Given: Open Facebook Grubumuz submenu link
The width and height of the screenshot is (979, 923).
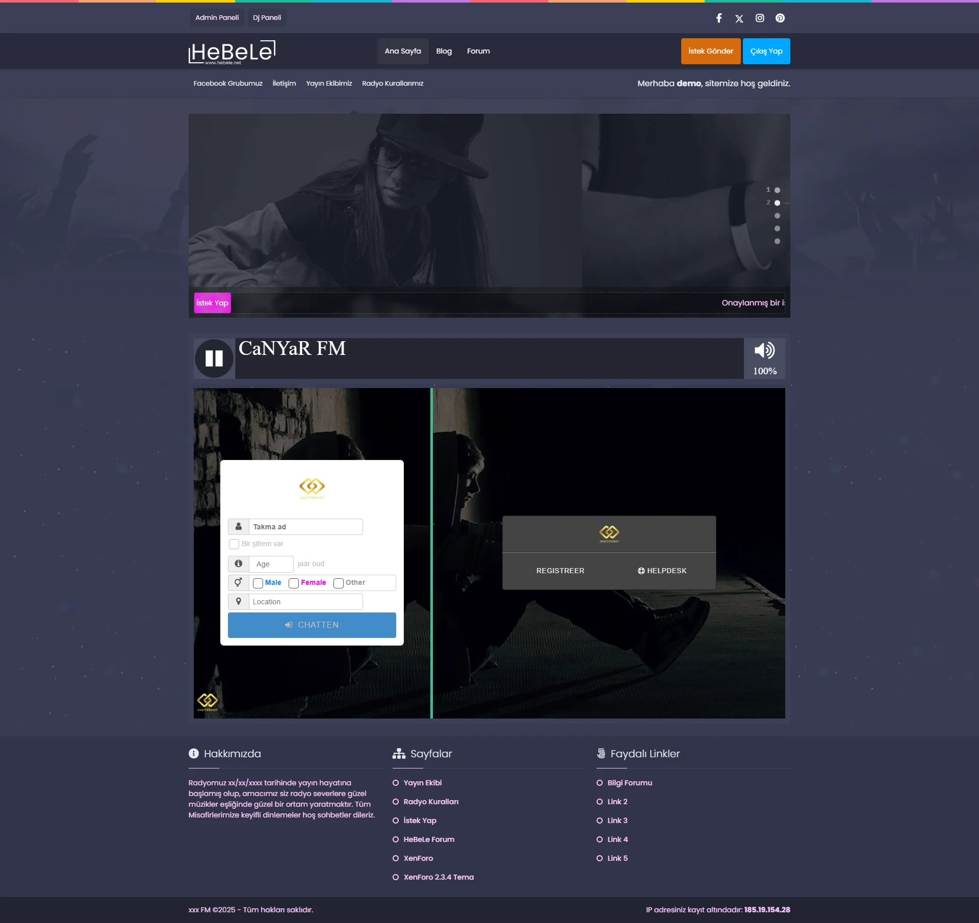Looking at the screenshot, I should point(228,84).
